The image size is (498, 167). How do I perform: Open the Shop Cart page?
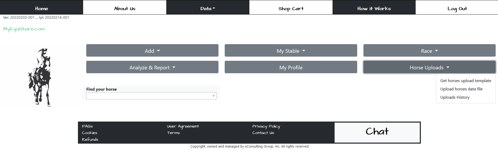291,9
